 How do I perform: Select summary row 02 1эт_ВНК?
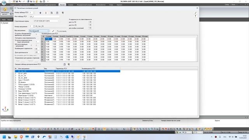click(67, 73)
